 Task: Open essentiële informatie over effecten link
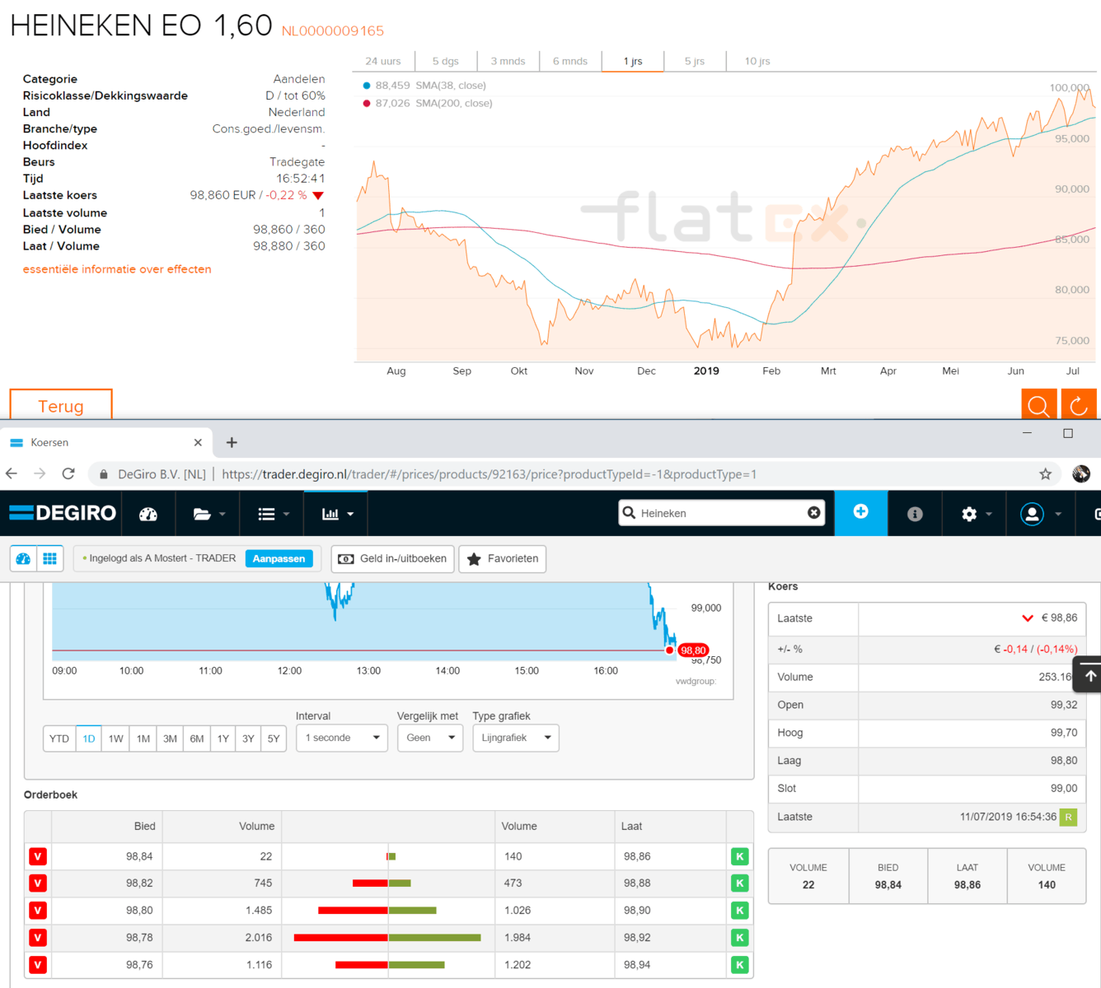(117, 269)
